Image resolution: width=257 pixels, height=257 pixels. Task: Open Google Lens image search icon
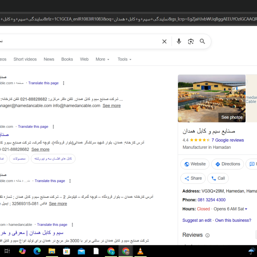click(191, 41)
